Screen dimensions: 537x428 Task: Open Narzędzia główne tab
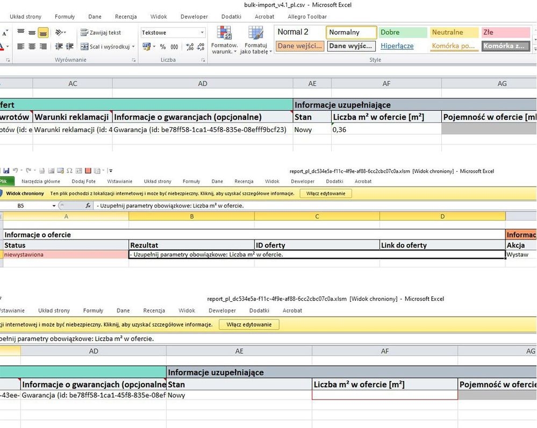40,182
